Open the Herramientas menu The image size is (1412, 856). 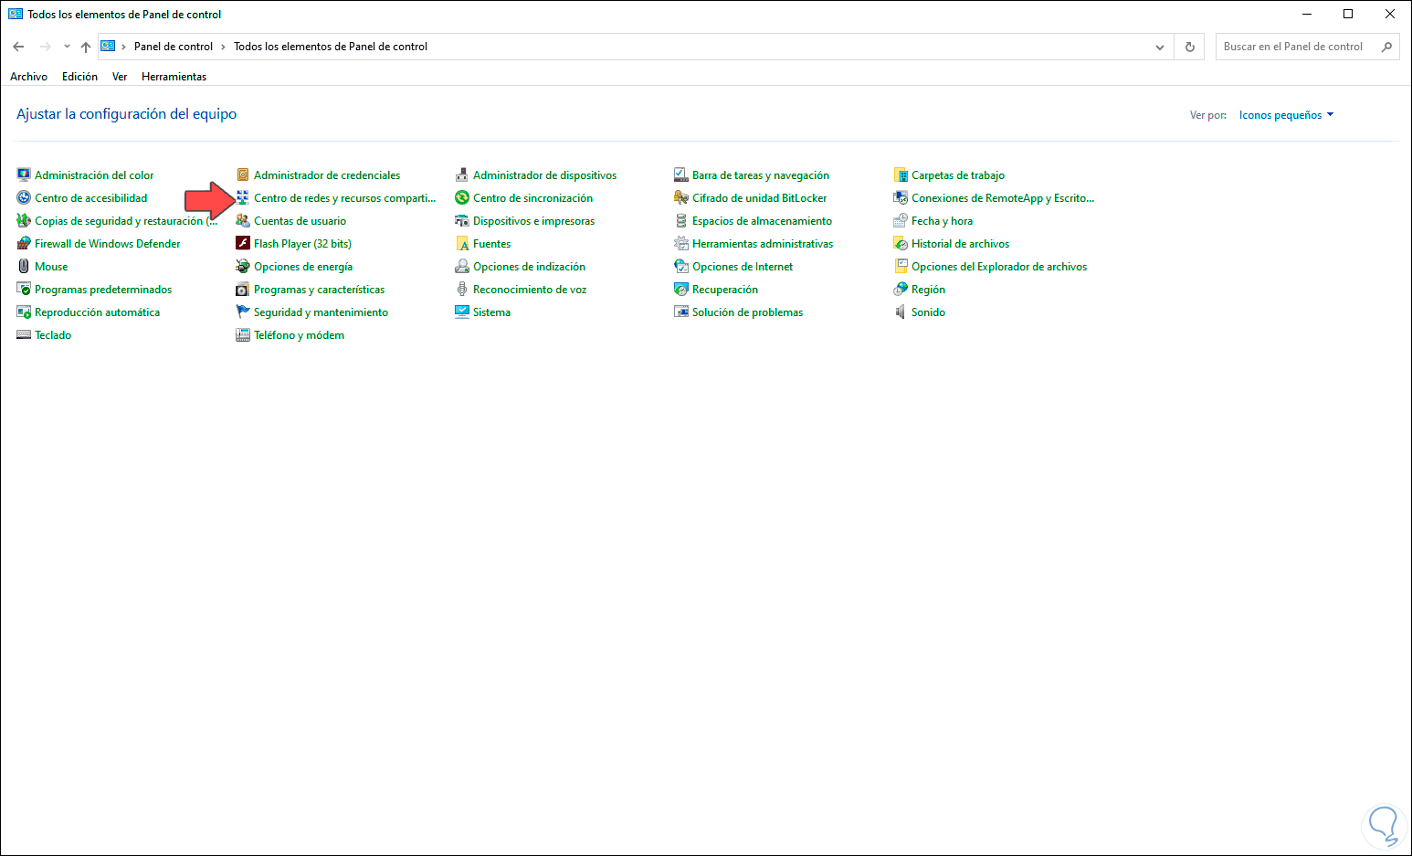[174, 76]
